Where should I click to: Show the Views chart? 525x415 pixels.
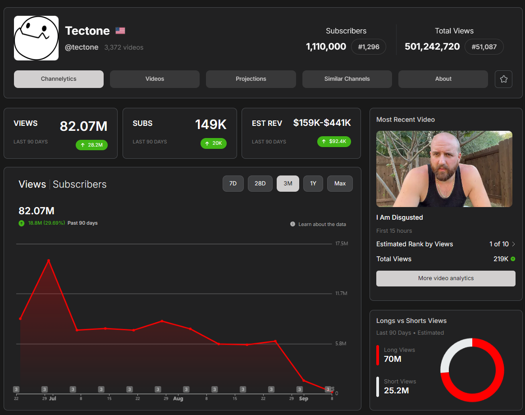tap(32, 184)
